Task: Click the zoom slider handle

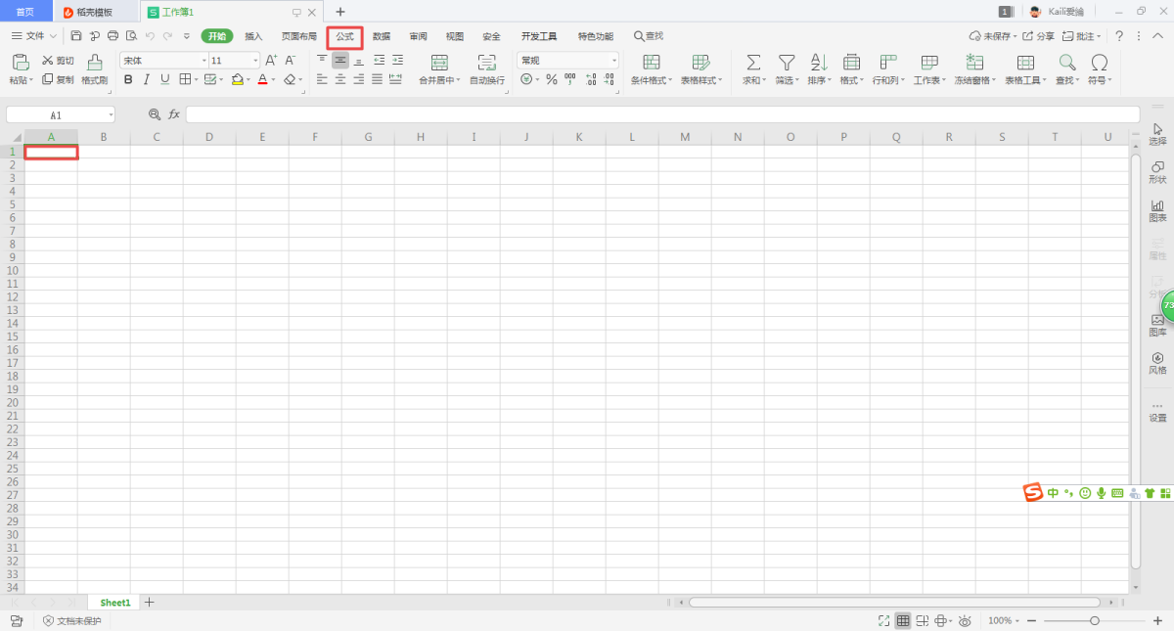Action: [1095, 621]
